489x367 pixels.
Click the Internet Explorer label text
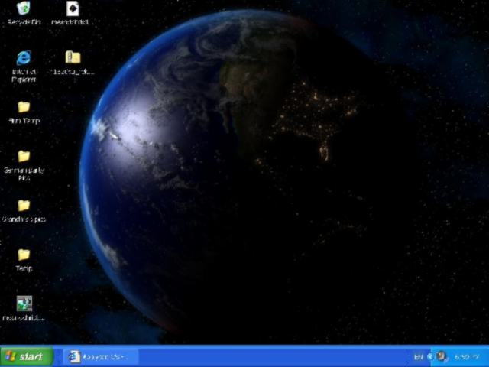click(24, 75)
